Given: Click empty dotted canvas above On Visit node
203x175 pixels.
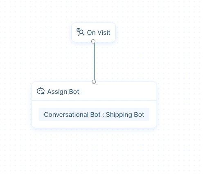Looking at the screenshot, I should click(x=94, y=11).
